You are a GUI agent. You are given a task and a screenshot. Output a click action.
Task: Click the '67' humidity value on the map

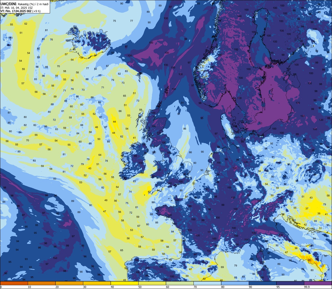click(139, 226)
